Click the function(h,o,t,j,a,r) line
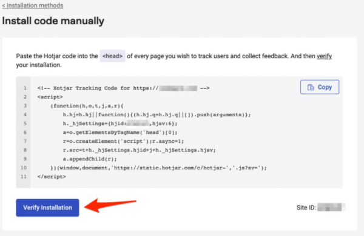 point(87,106)
